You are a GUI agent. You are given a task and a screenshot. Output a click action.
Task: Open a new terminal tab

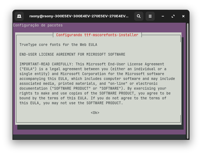pos(19,16)
